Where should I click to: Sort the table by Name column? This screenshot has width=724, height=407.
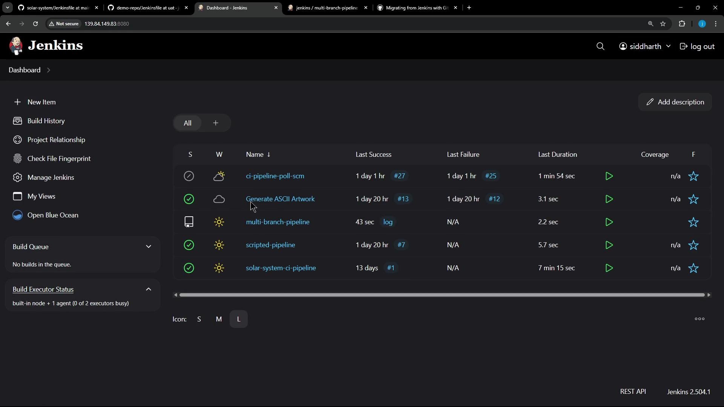[258, 155]
